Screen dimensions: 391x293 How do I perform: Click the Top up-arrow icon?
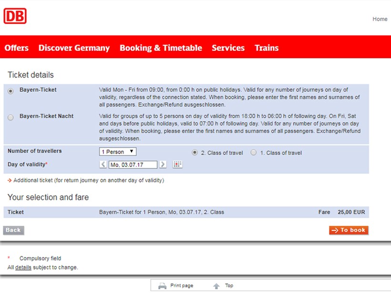coord(216,286)
